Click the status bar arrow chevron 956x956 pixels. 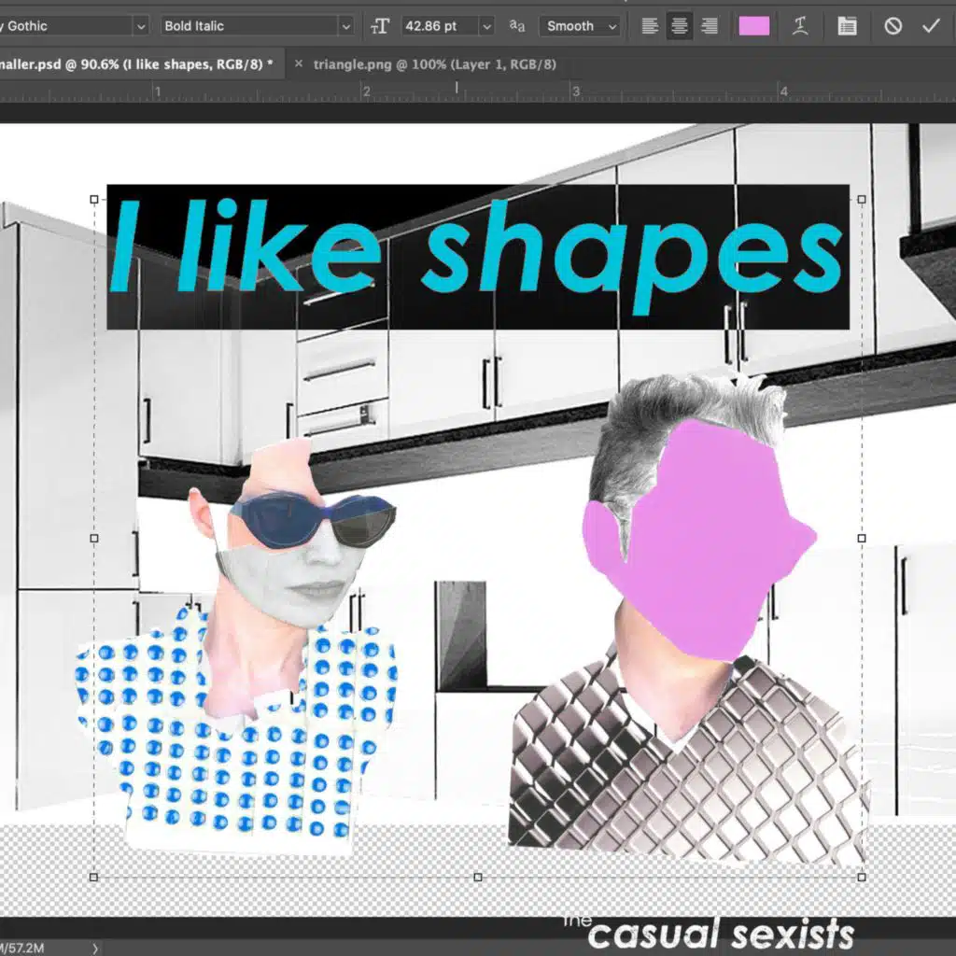click(95, 948)
